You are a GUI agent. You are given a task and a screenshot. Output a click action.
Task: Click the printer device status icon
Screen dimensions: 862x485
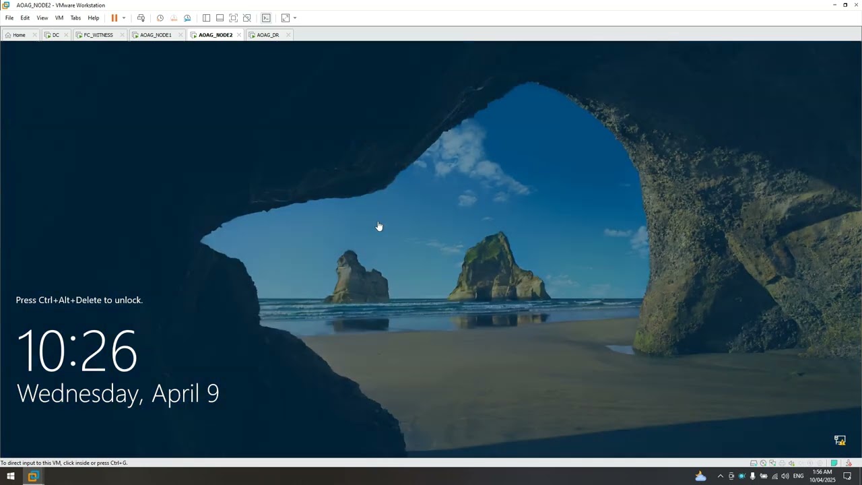tap(782, 463)
